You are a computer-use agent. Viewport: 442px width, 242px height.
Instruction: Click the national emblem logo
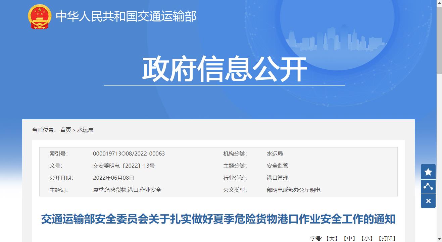click(x=40, y=16)
